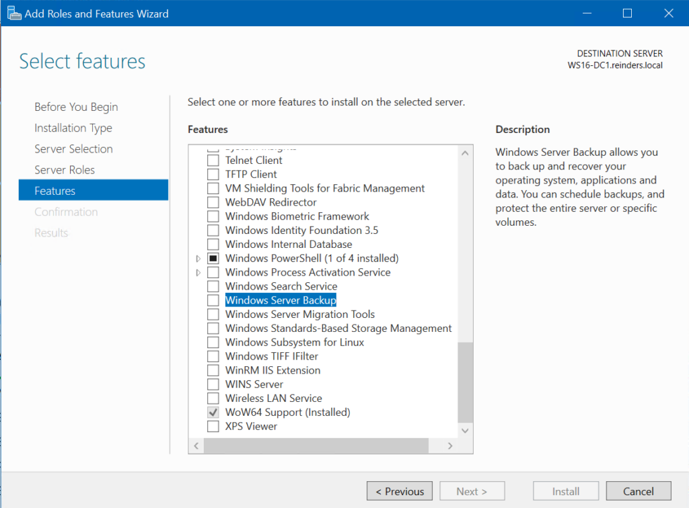Check the Windows Search Service checkbox

click(x=213, y=286)
